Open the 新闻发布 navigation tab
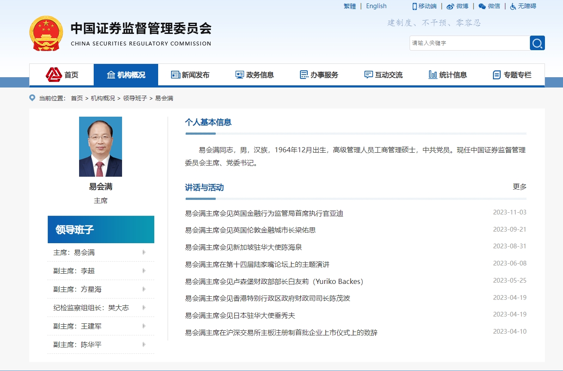 point(190,75)
